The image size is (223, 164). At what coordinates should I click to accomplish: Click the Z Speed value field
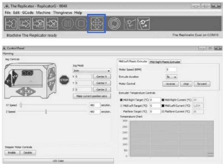click(95, 112)
